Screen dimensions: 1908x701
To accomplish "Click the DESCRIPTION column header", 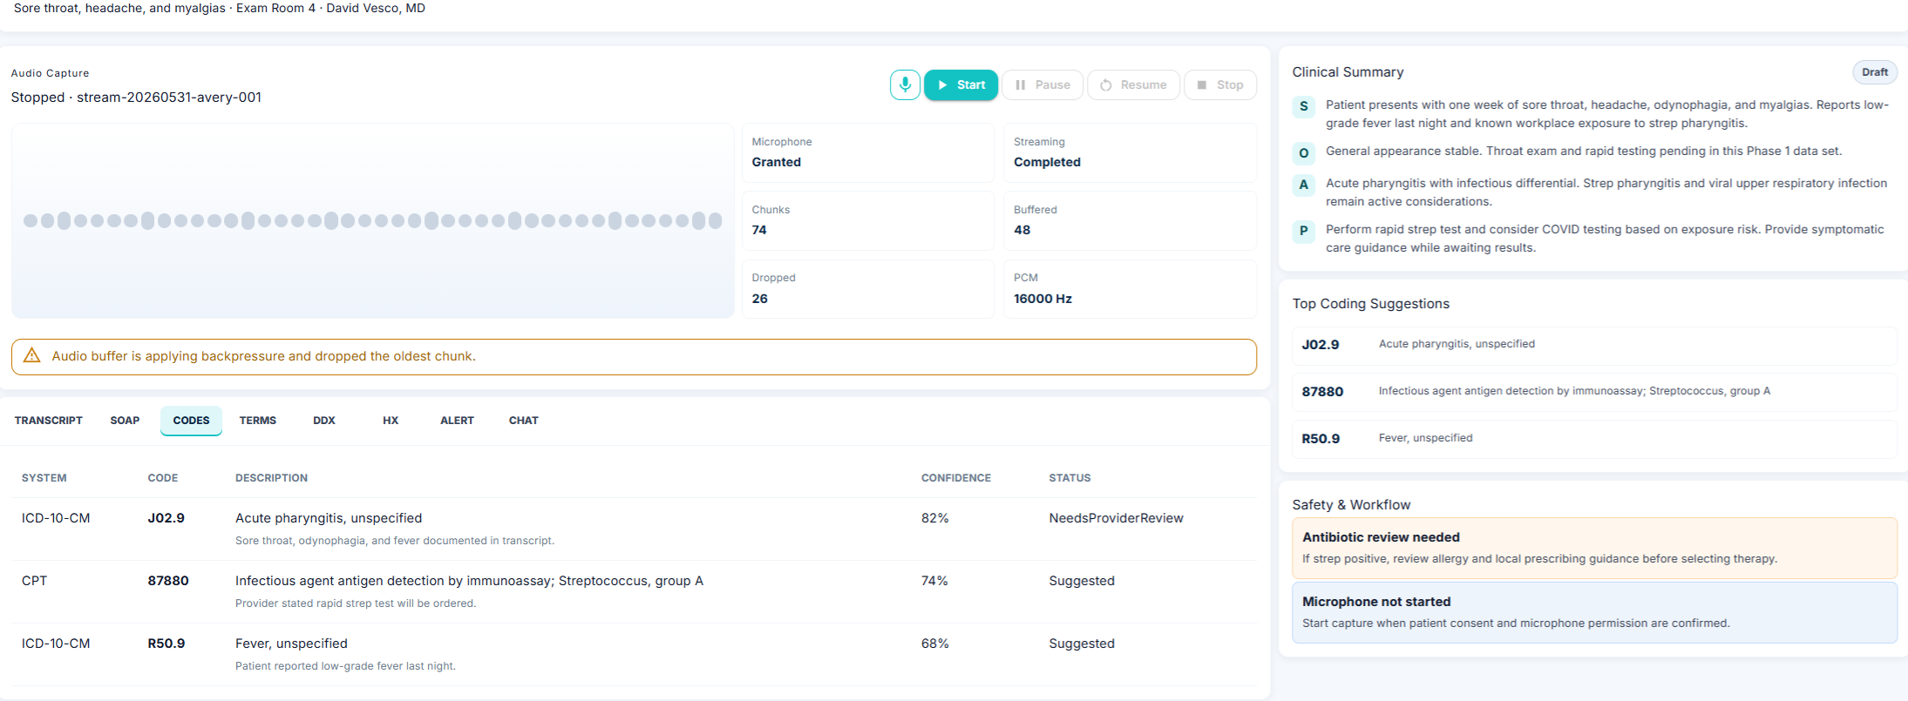I will pyautogui.click(x=271, y=478).
